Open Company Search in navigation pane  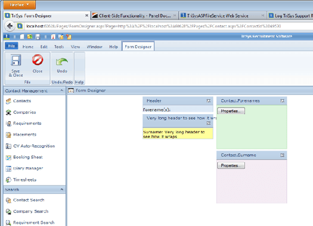pos(27,211)
